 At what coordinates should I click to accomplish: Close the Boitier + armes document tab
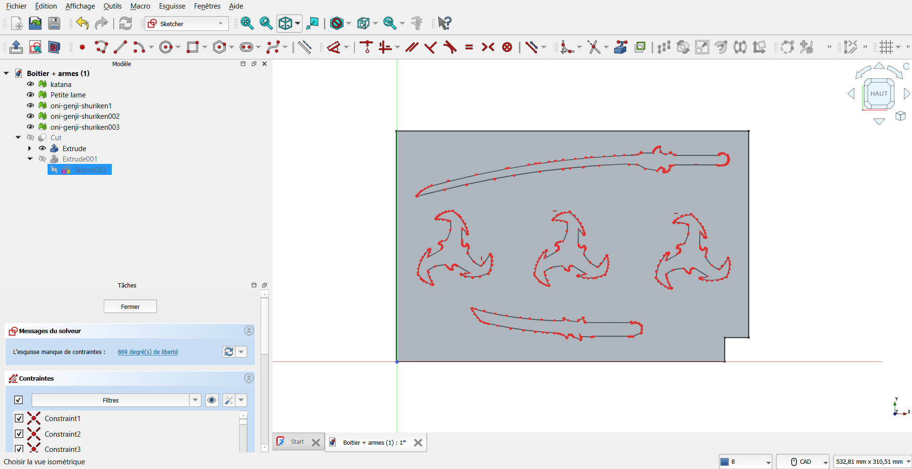(418, 442)
